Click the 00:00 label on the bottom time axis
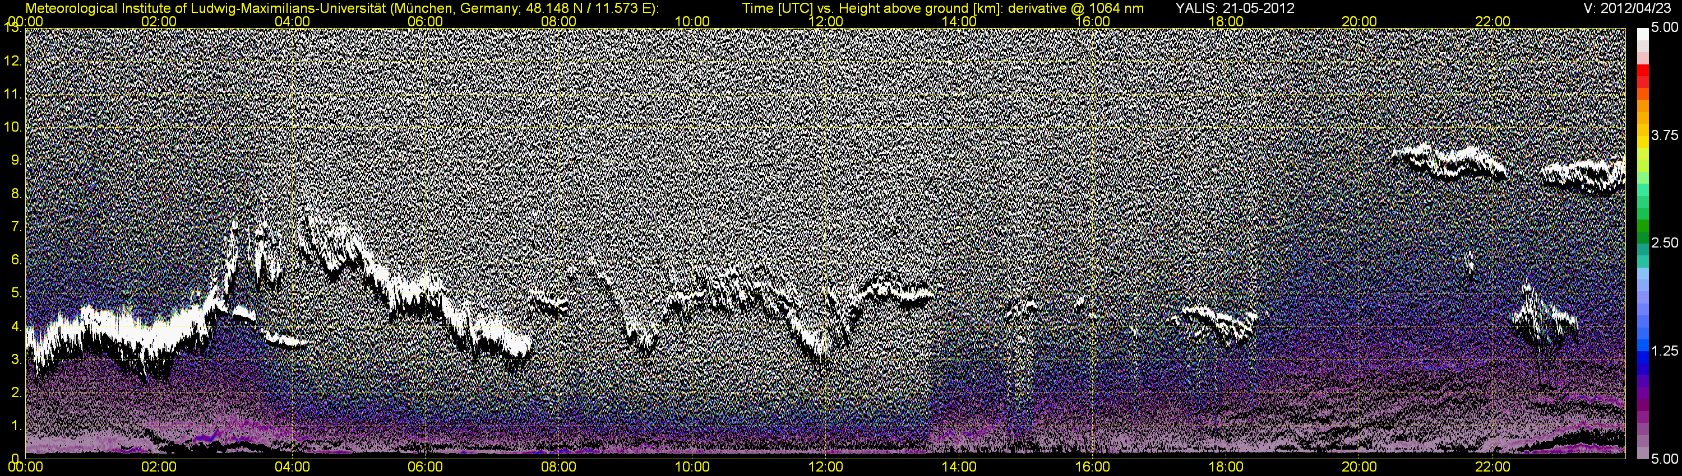 point(25,467)
